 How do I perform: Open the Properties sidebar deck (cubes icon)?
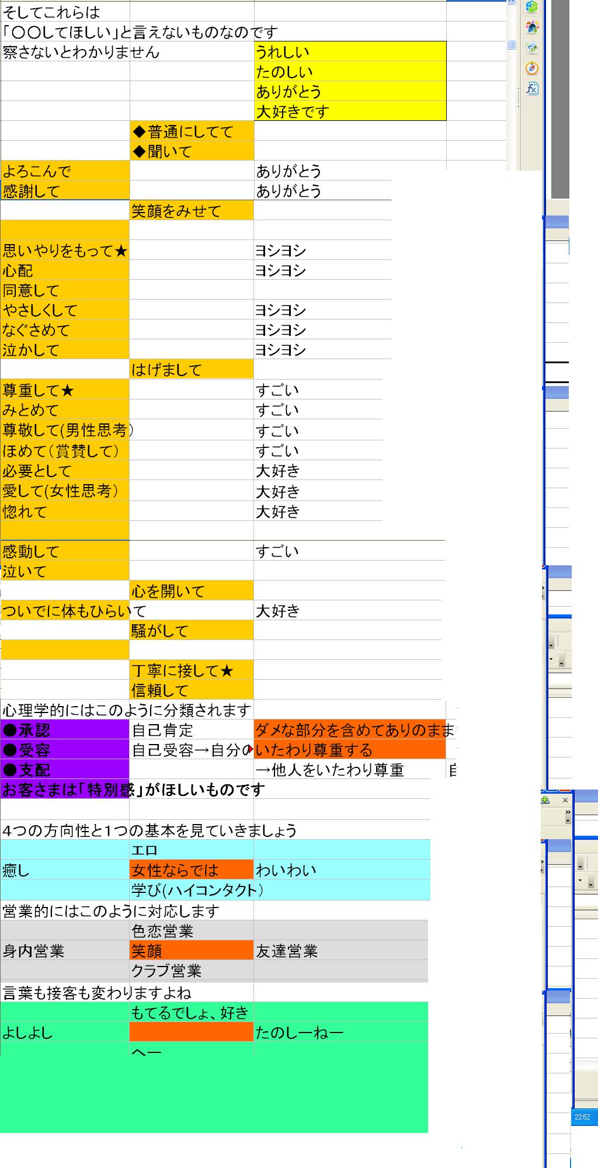(x=531, y=7)
